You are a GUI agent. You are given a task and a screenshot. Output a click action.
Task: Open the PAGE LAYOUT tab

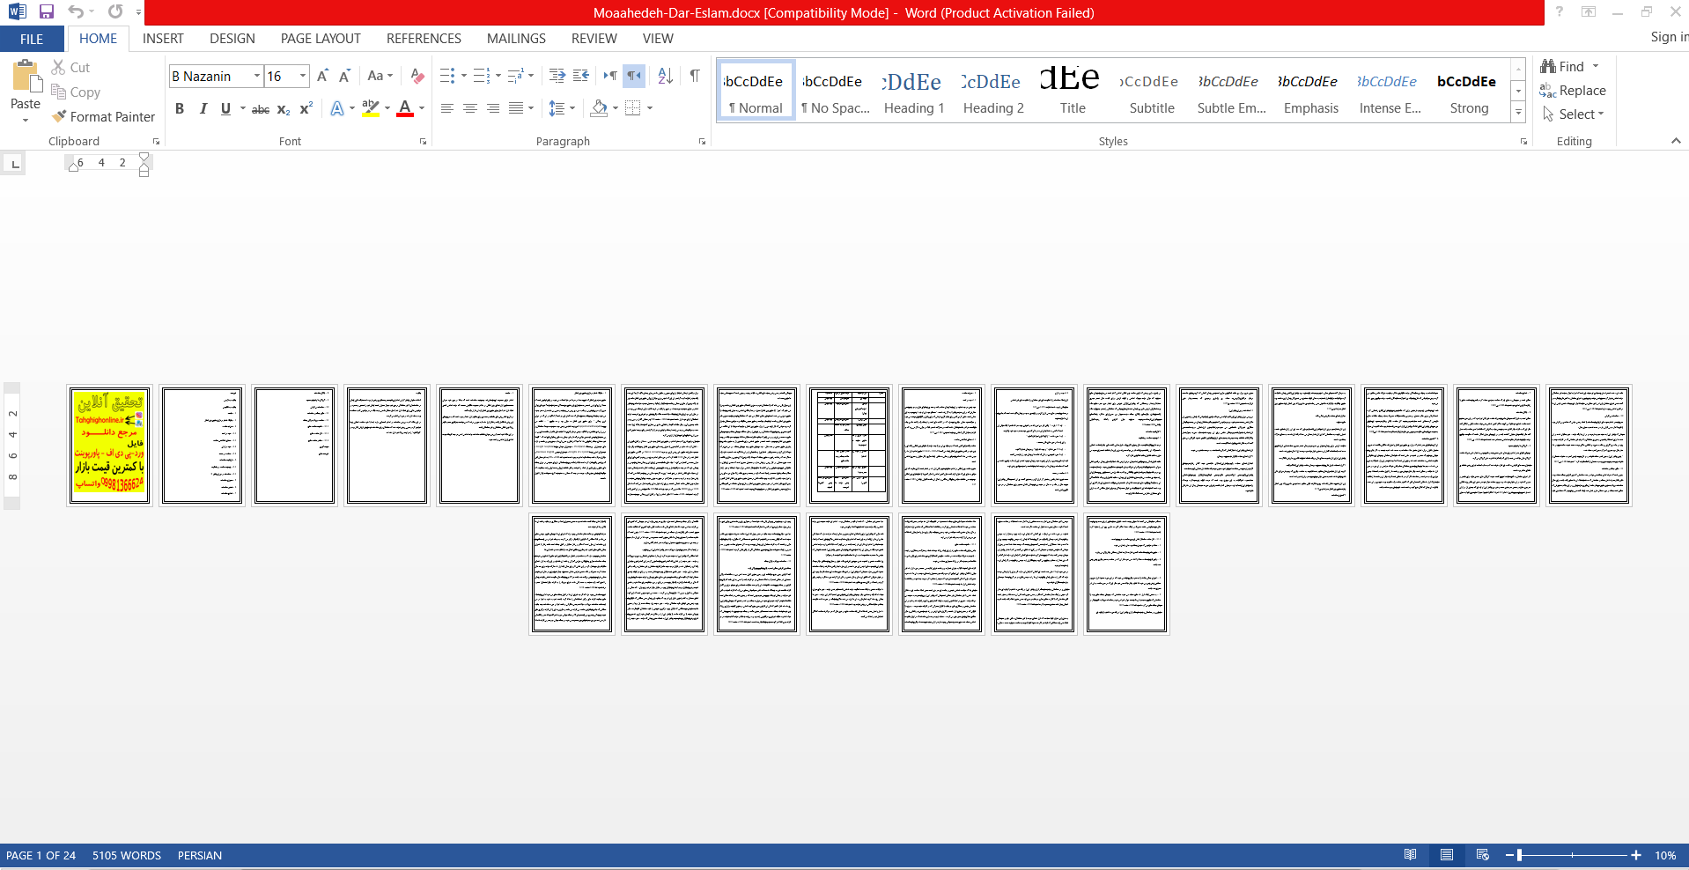pyautogui.click(x=321, y=39)
